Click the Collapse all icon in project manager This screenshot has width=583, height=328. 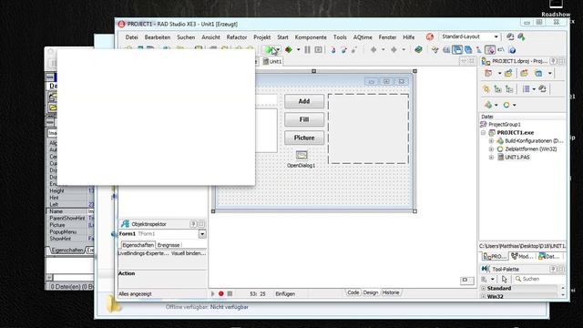pos(509,89)
